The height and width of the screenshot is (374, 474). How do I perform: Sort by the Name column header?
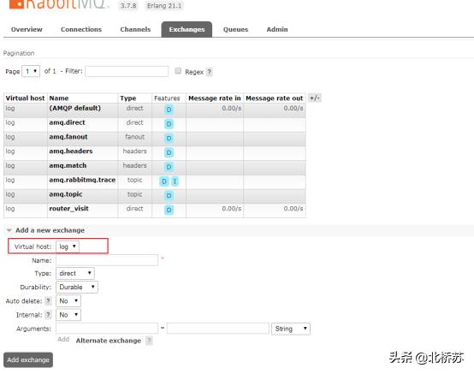click(59, 98)
